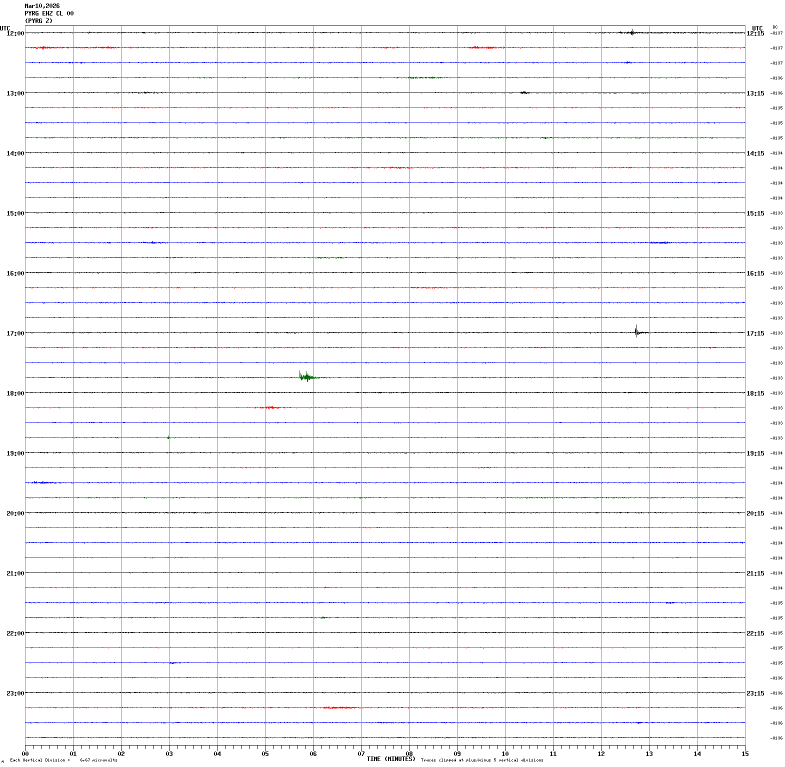Select the 17:15 time label on right

click(755, 333)
